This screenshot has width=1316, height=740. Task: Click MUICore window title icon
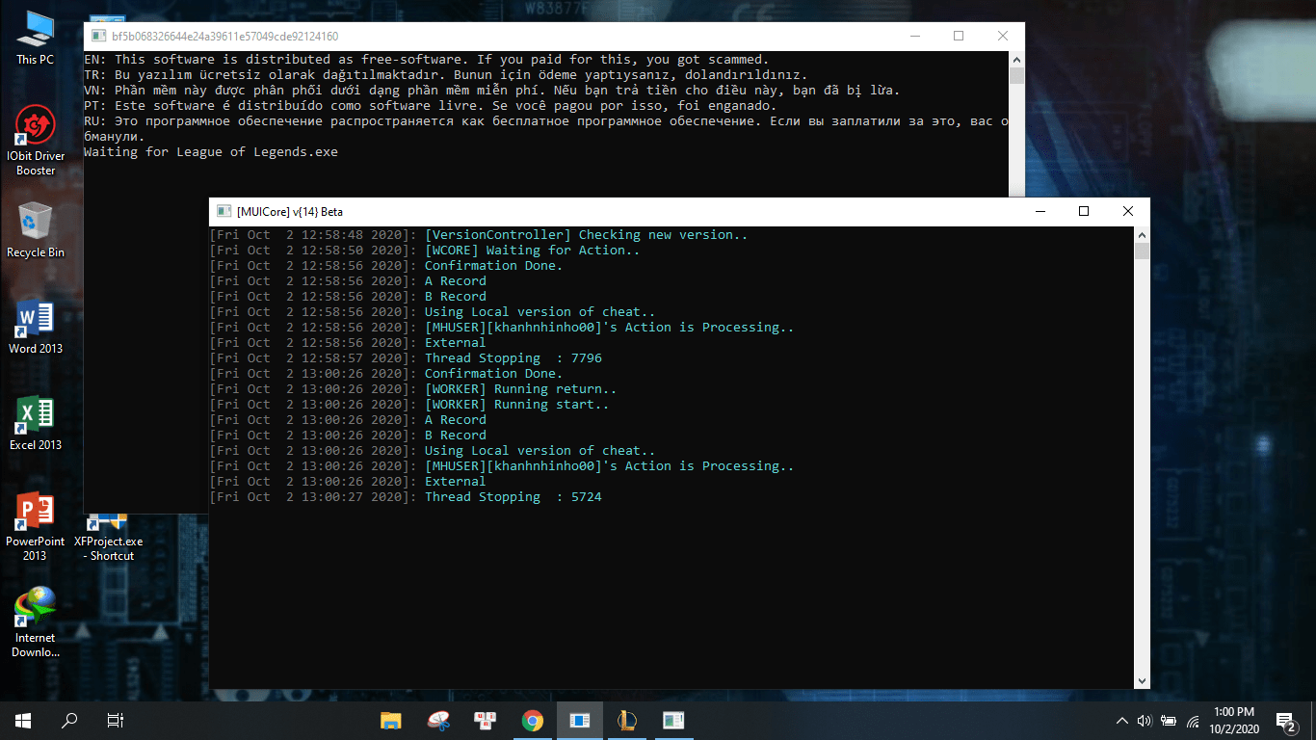[224, 211]
